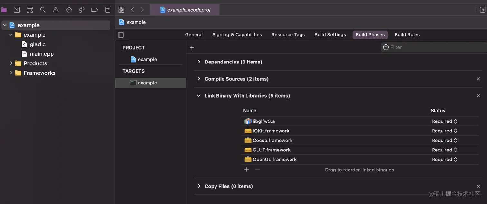Click the filter icon in Filter field

point(386,47)
